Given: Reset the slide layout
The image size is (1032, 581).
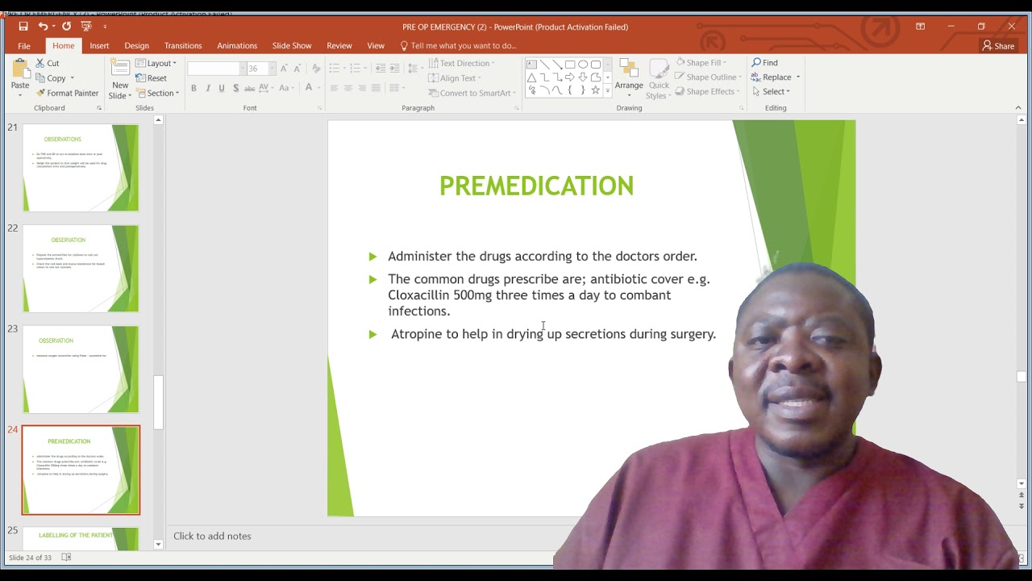Looking at the screenshot, I should (152, 78).
